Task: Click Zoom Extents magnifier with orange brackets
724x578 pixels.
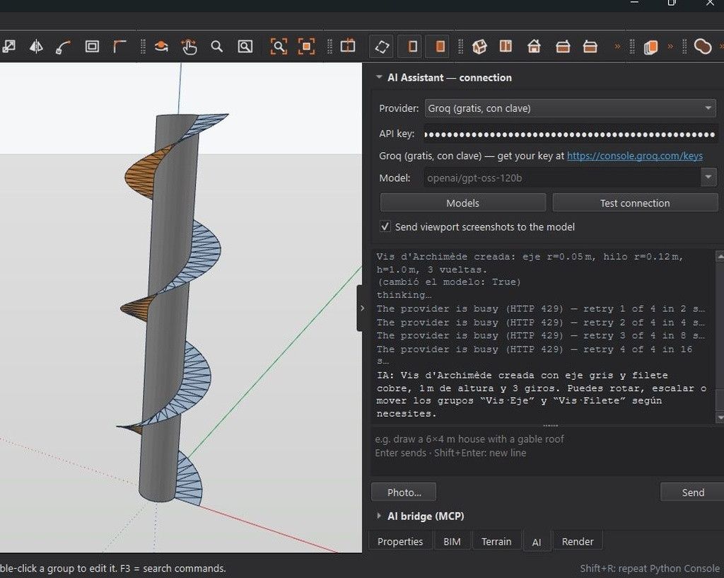Action: 279,46
